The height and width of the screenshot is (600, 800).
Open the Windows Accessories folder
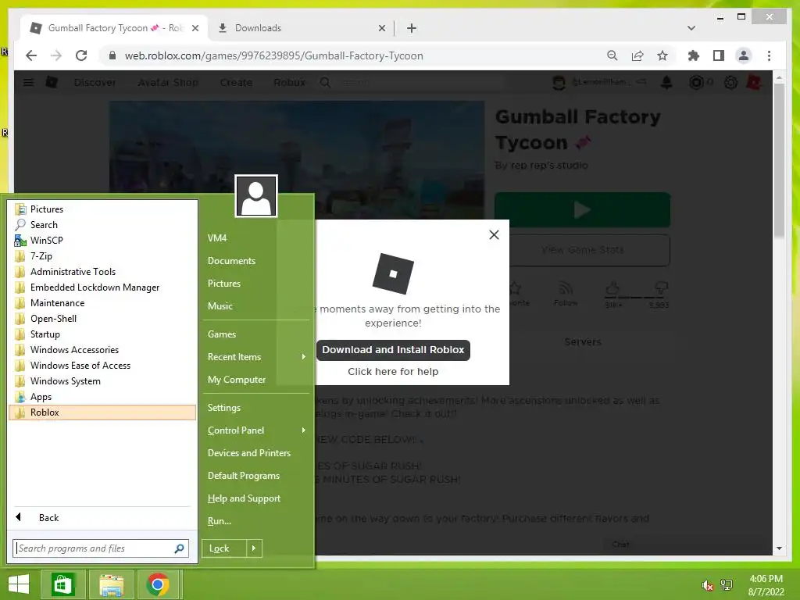pos(102,350)
